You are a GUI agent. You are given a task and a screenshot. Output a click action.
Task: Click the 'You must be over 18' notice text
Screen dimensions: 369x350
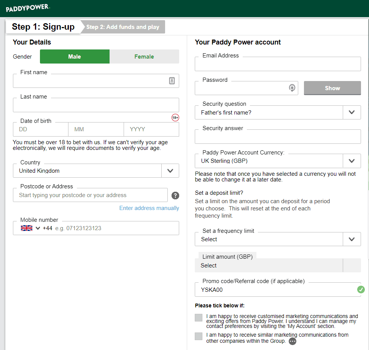pos(90,145)
